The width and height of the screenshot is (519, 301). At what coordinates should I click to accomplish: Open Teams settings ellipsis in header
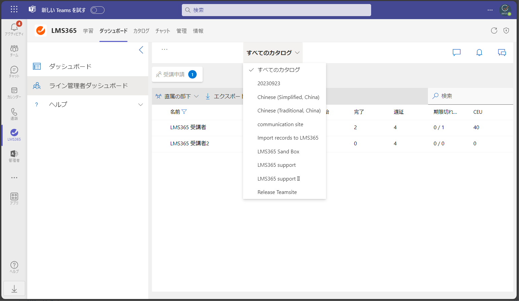click(490, 10)
